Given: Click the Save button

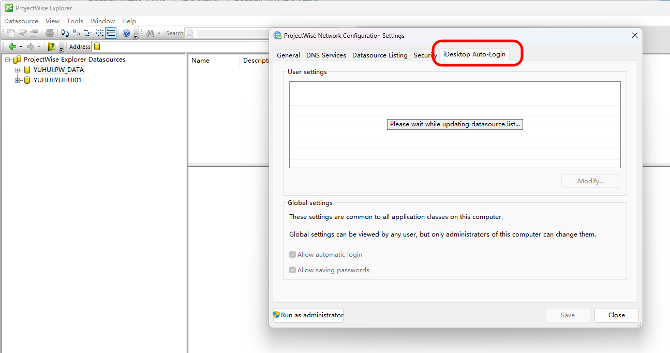Looking at the screenshot, I should pos(568,315).
